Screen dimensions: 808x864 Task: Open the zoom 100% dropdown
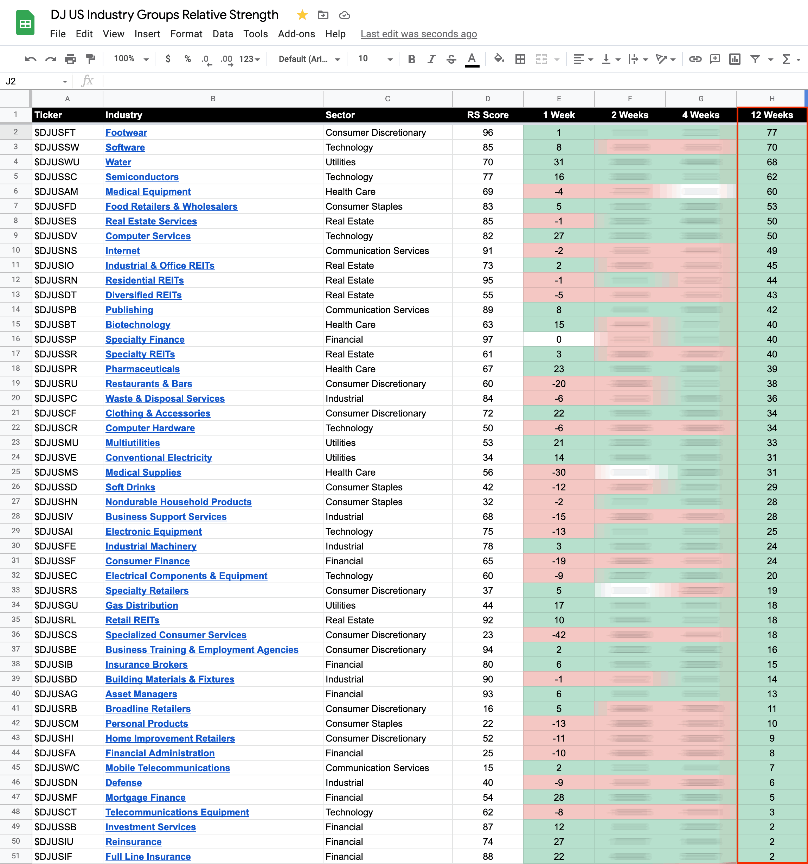[131, 59]
